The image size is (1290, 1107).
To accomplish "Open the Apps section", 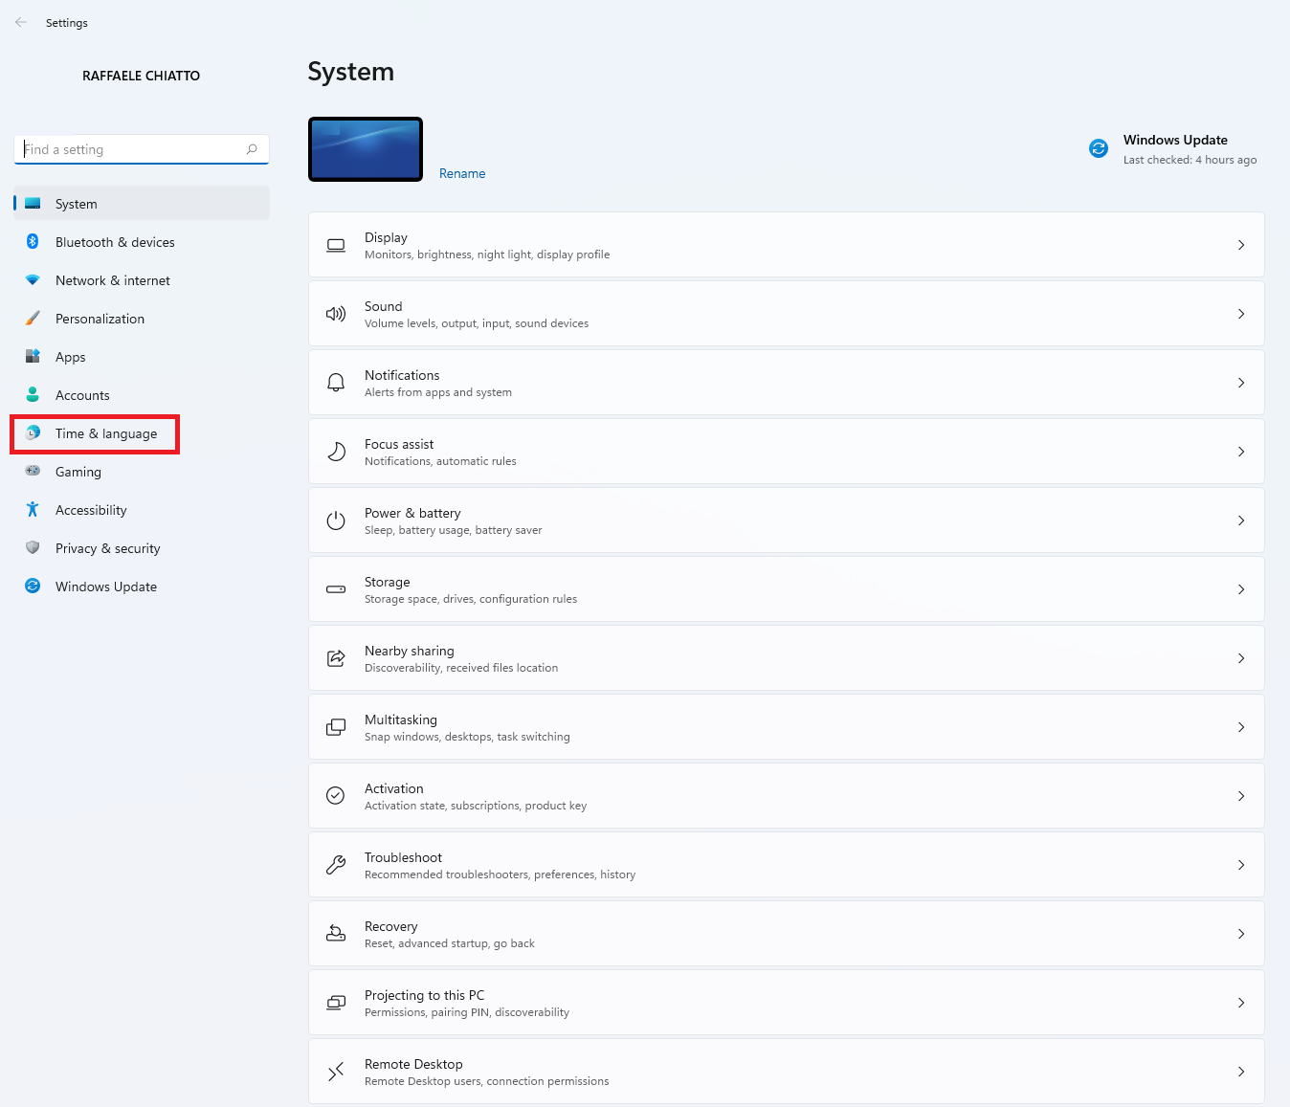I will tap(142, 357).
